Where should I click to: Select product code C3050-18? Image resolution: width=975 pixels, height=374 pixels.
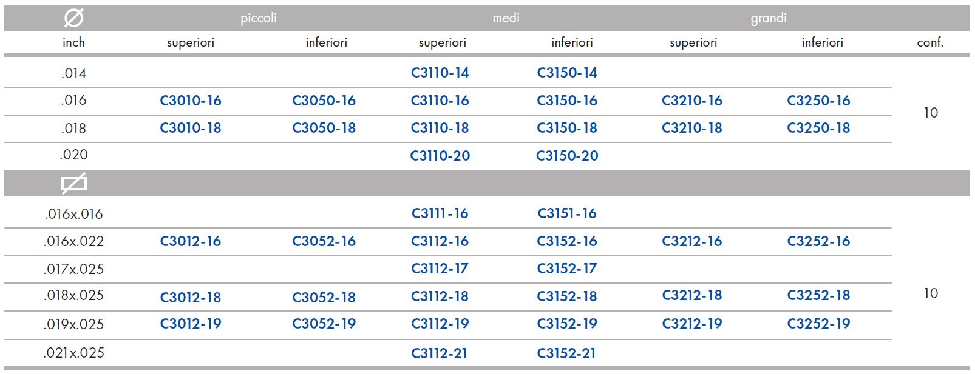324,128
